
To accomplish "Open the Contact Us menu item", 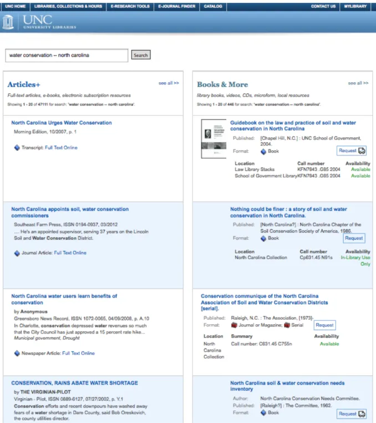I will tap(323, 6).
